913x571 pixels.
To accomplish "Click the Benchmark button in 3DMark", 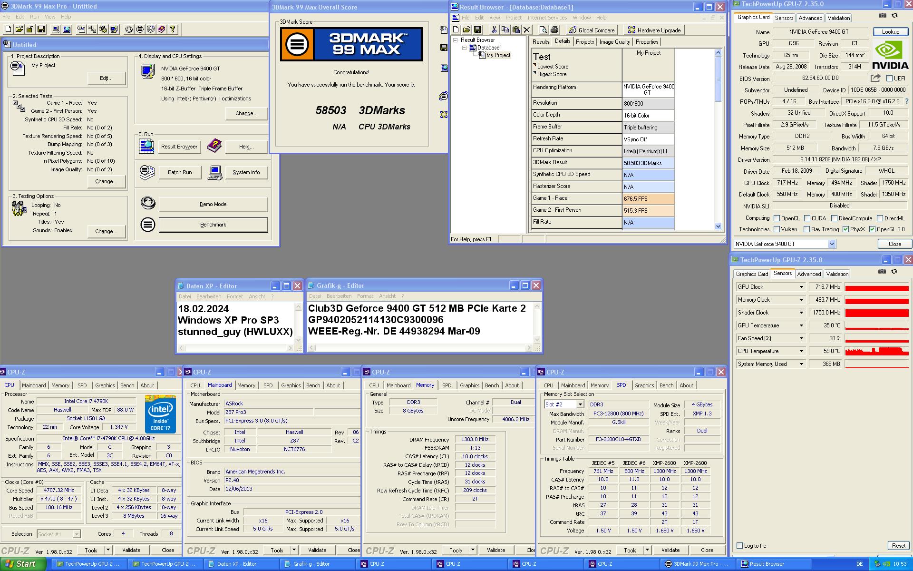I will 213,225.
